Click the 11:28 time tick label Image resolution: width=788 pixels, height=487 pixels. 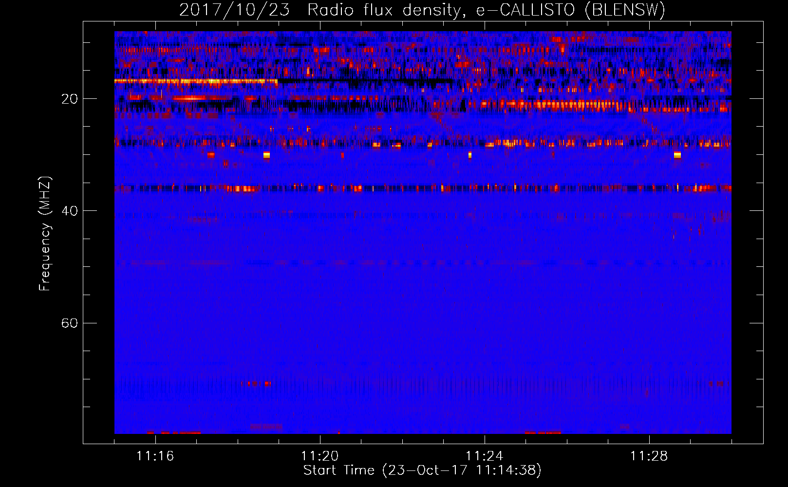coord(649,456)
